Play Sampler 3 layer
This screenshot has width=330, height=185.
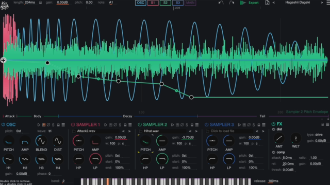(239, 125)
